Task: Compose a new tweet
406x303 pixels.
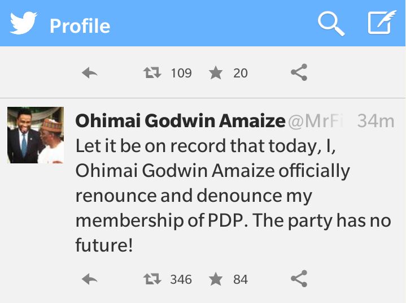Action: pyautogui.click(x=381, y=24)
